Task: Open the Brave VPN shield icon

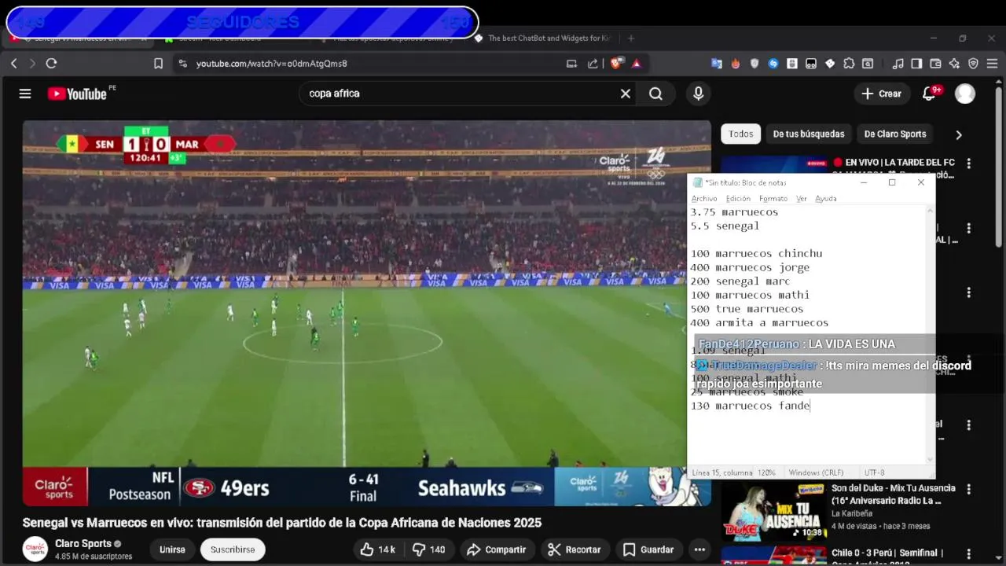Action: 973,64
